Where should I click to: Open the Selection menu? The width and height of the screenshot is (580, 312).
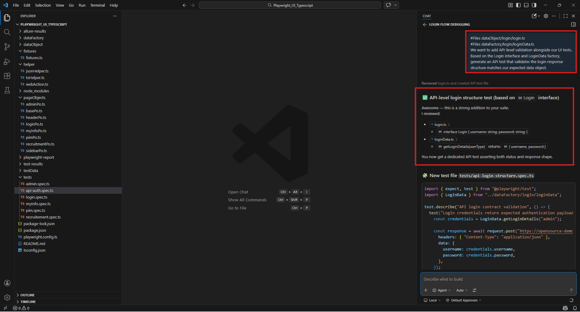(43, 5)
